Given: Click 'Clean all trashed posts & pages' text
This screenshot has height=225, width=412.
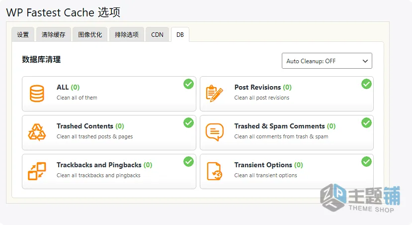Looking at the screenshot, I should (x=94, y=136).
